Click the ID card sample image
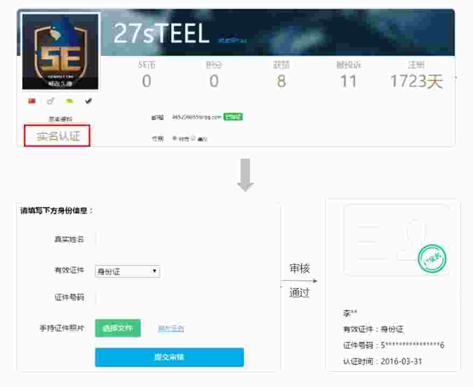This screenshot has height=387, width=473. pyautogui.click(x=396, y=240)
